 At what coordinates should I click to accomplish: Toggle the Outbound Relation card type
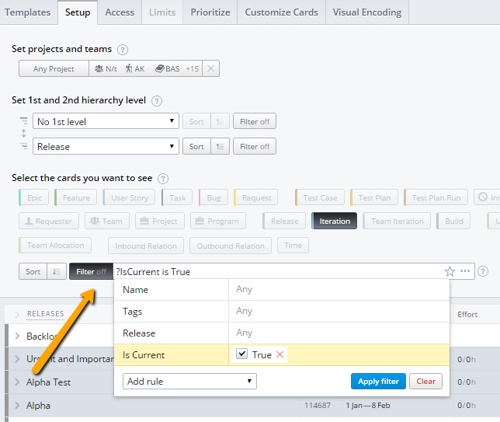231,246
